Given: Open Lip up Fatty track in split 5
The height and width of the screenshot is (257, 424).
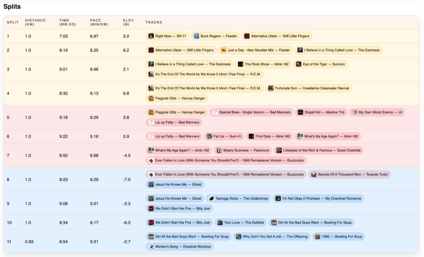Looking at the screenshot, I should tap(174, 122).
